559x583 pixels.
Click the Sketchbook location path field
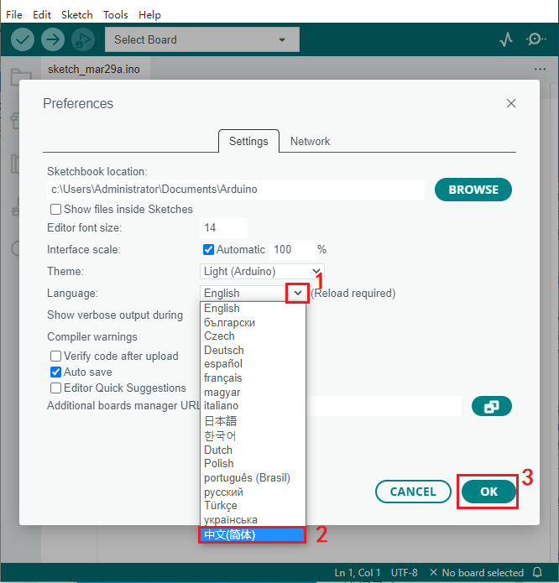pos(236,190)
